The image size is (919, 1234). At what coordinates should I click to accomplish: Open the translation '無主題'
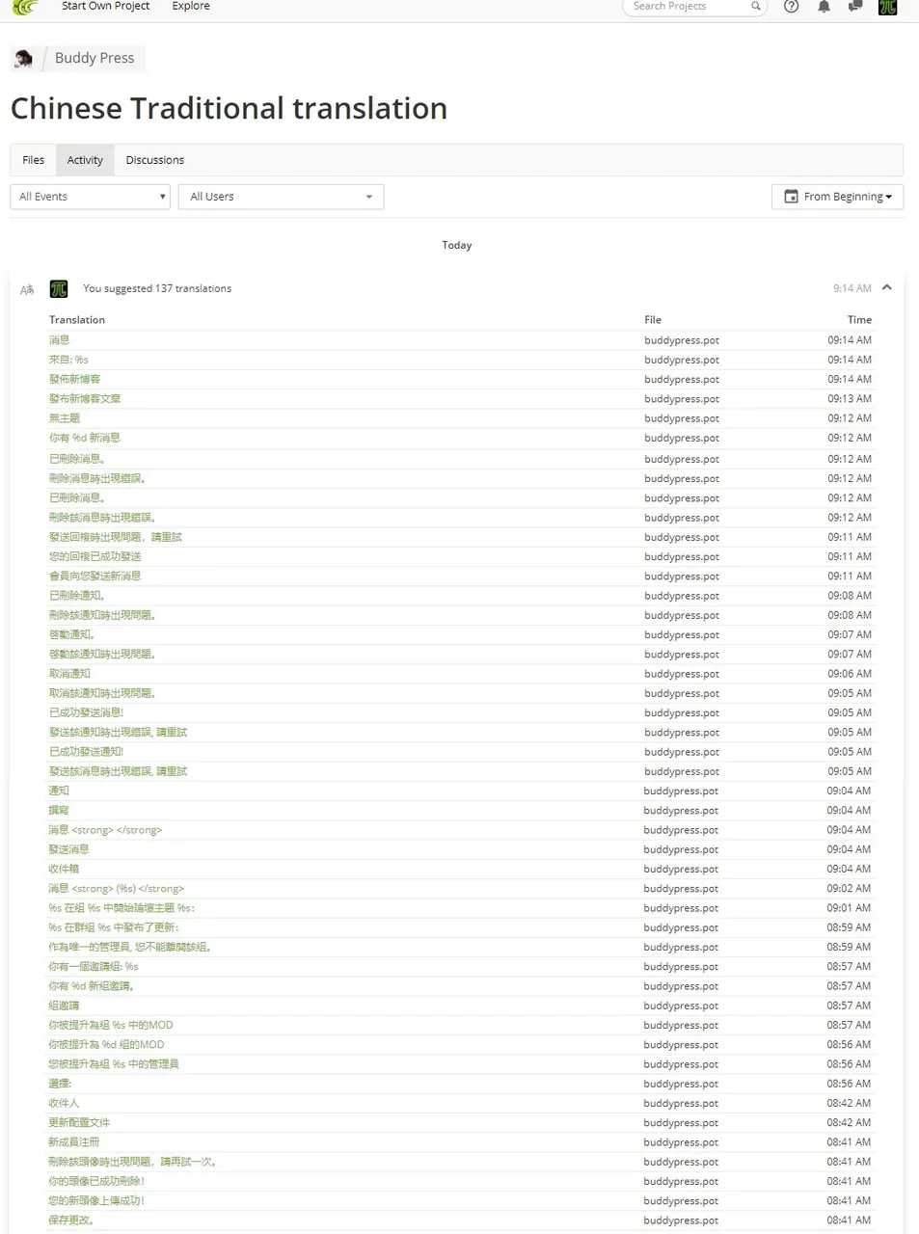[x=65, y=418]
